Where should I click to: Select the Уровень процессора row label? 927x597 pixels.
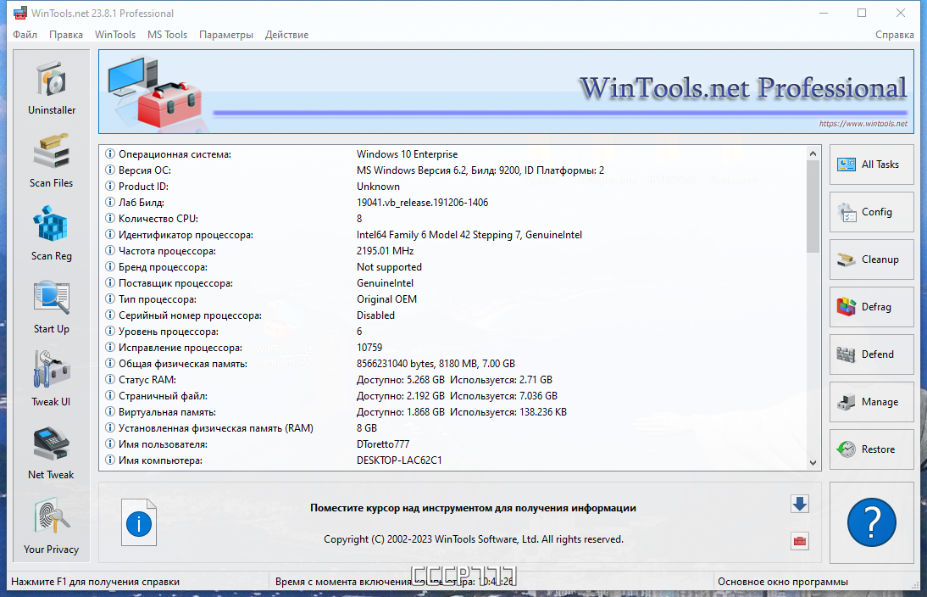[x=169, y=332]
